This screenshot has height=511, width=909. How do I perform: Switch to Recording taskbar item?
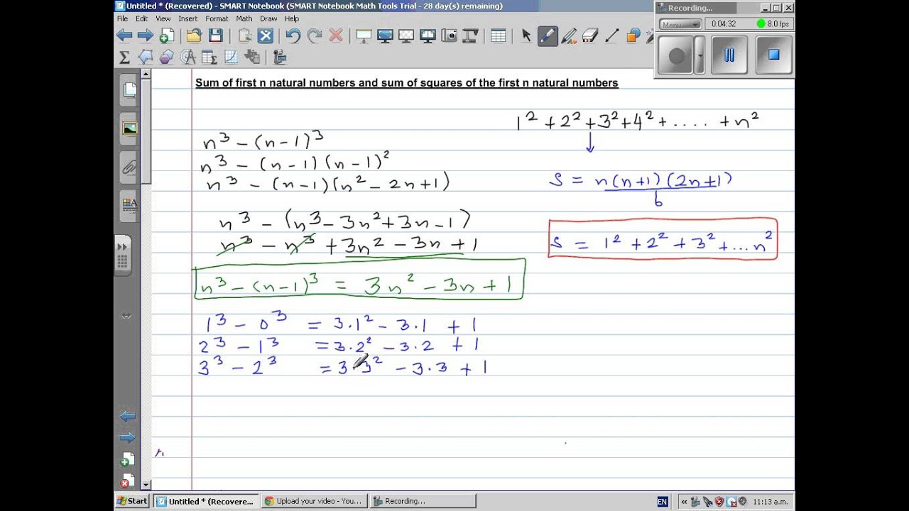coord(422,501)
